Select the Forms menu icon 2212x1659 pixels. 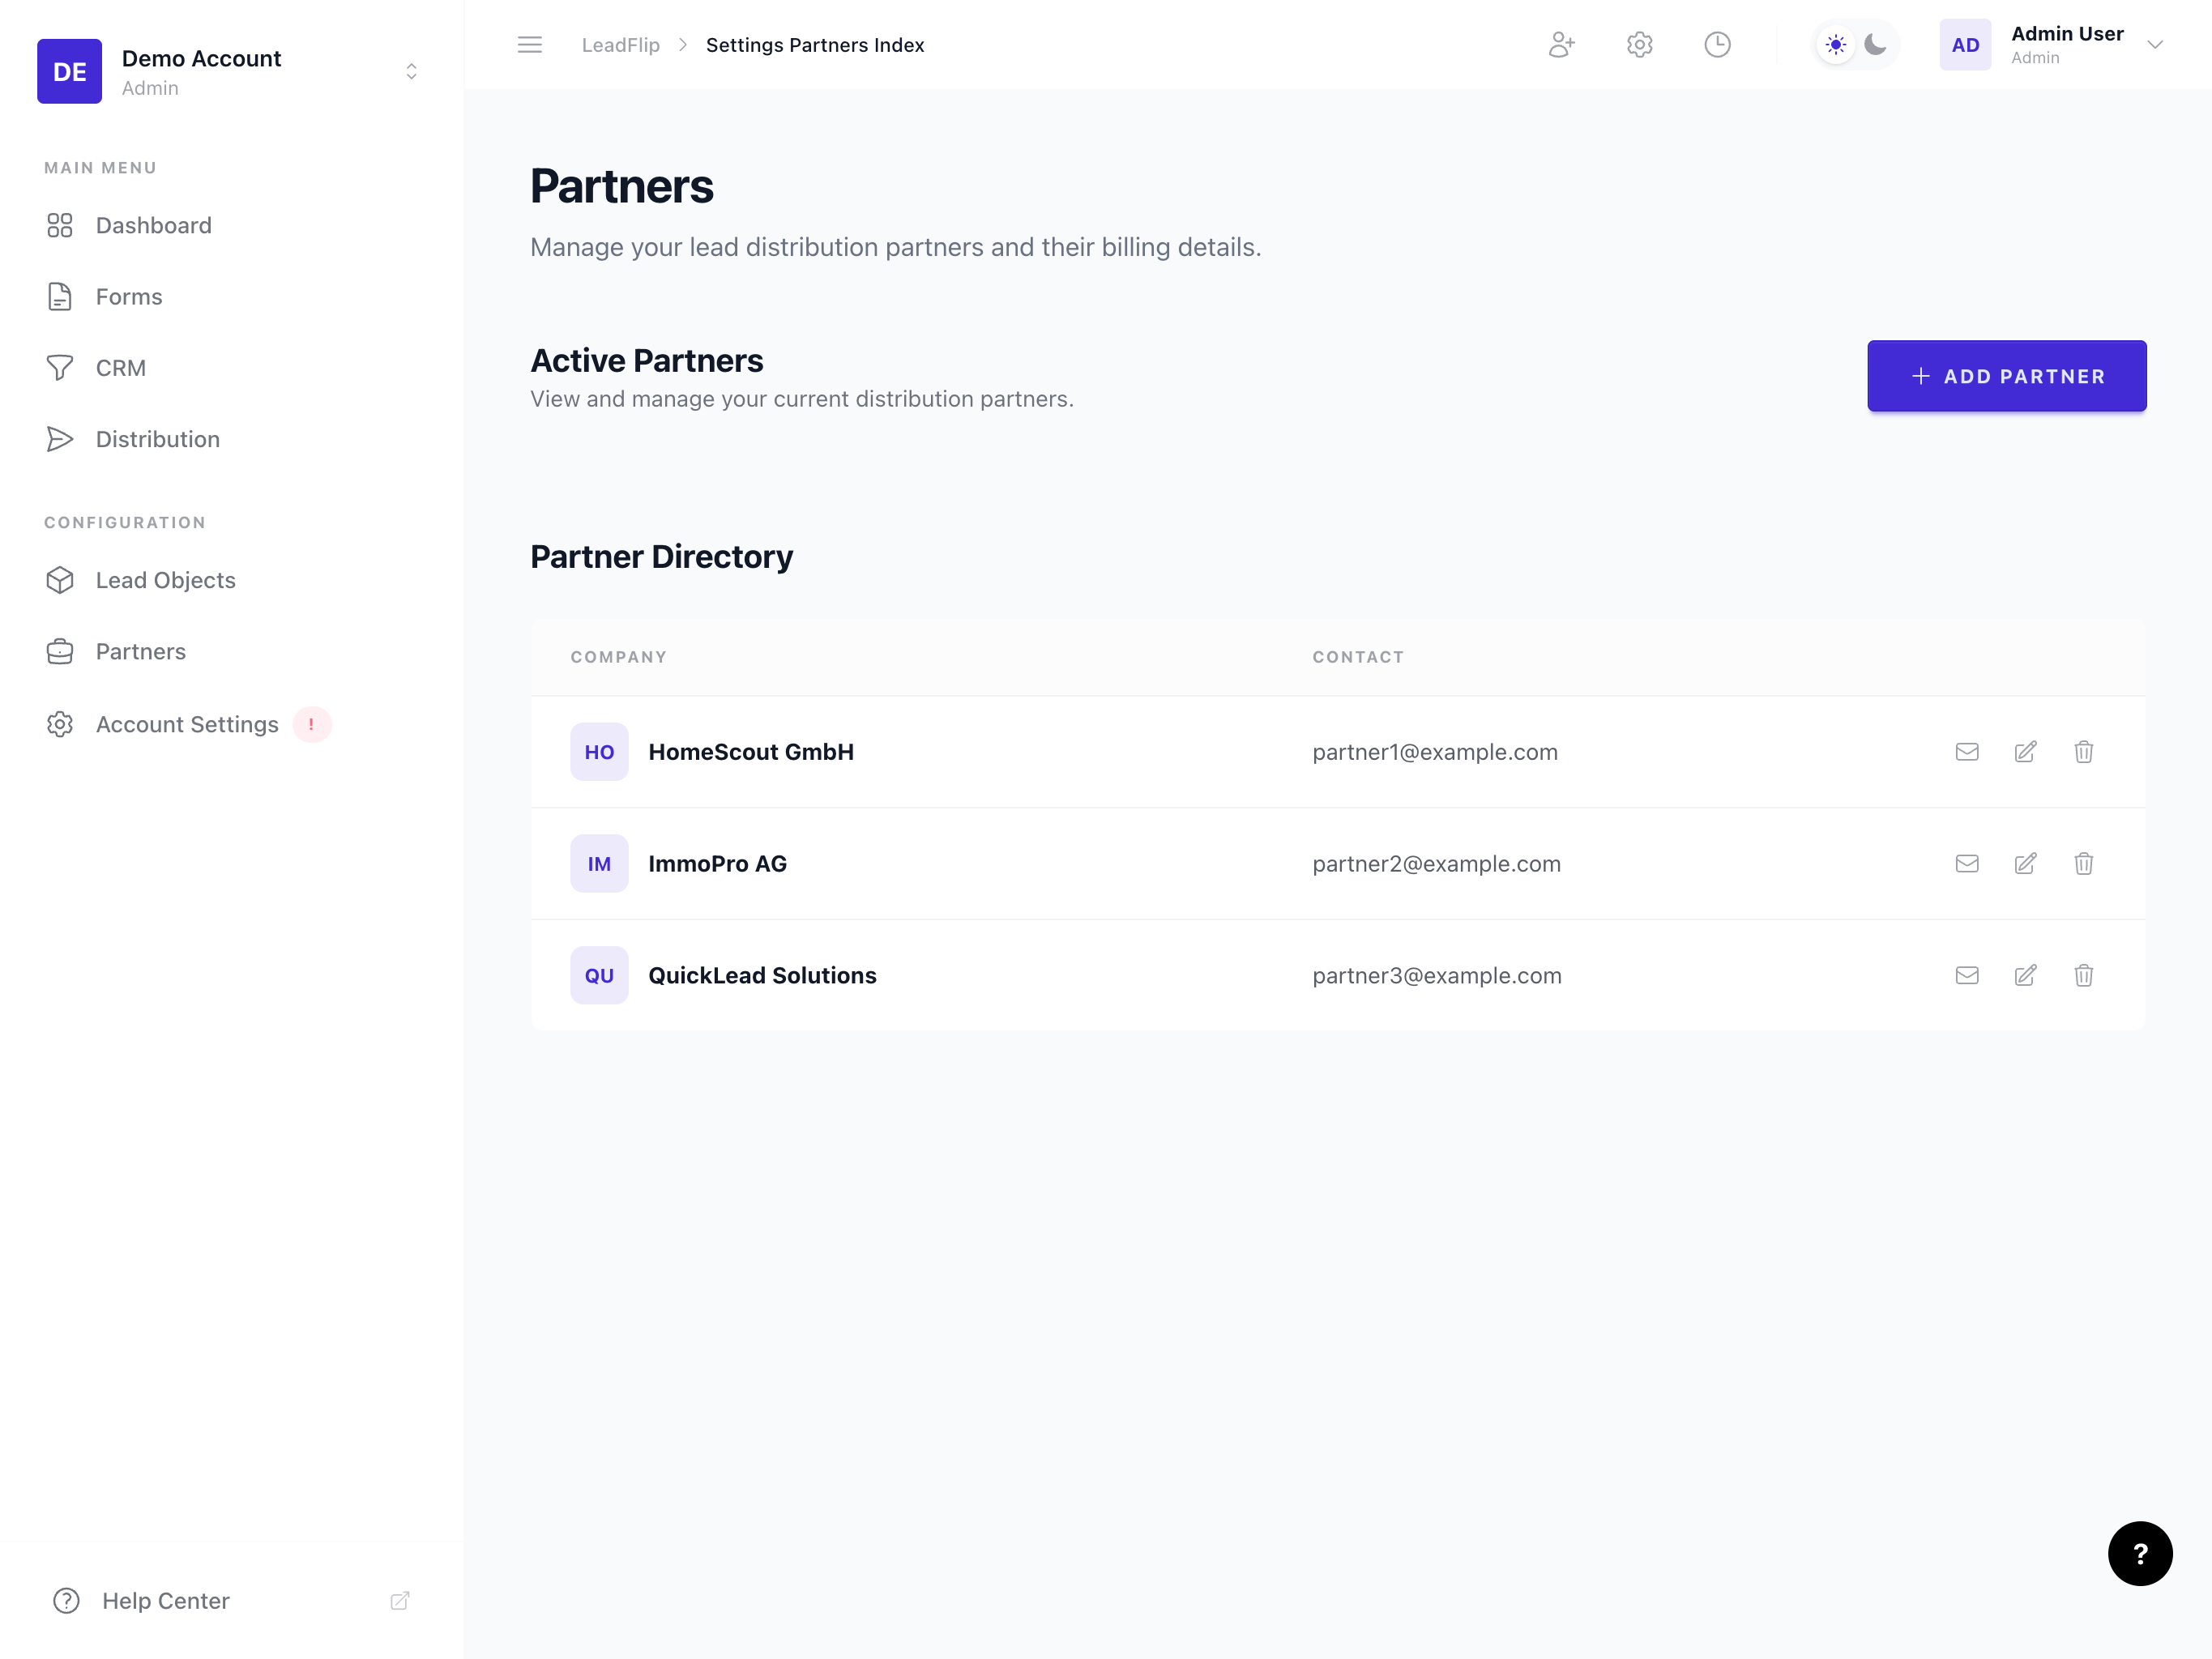[59, 296]
